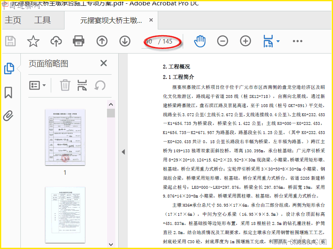Screen dimensions: 333x249
Task: Click the heading text 2.1 工程简介
Action: click(x=179, y=77)
